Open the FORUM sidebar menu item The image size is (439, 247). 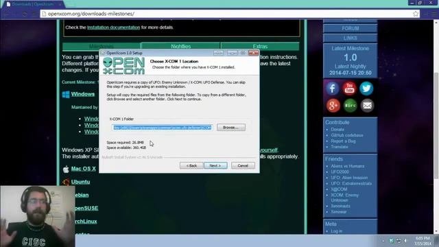click(x=351, y=29)
